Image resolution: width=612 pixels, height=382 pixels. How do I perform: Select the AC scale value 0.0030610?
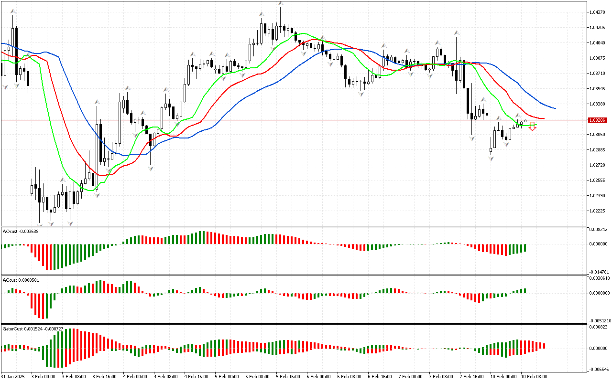click(600, 278)
